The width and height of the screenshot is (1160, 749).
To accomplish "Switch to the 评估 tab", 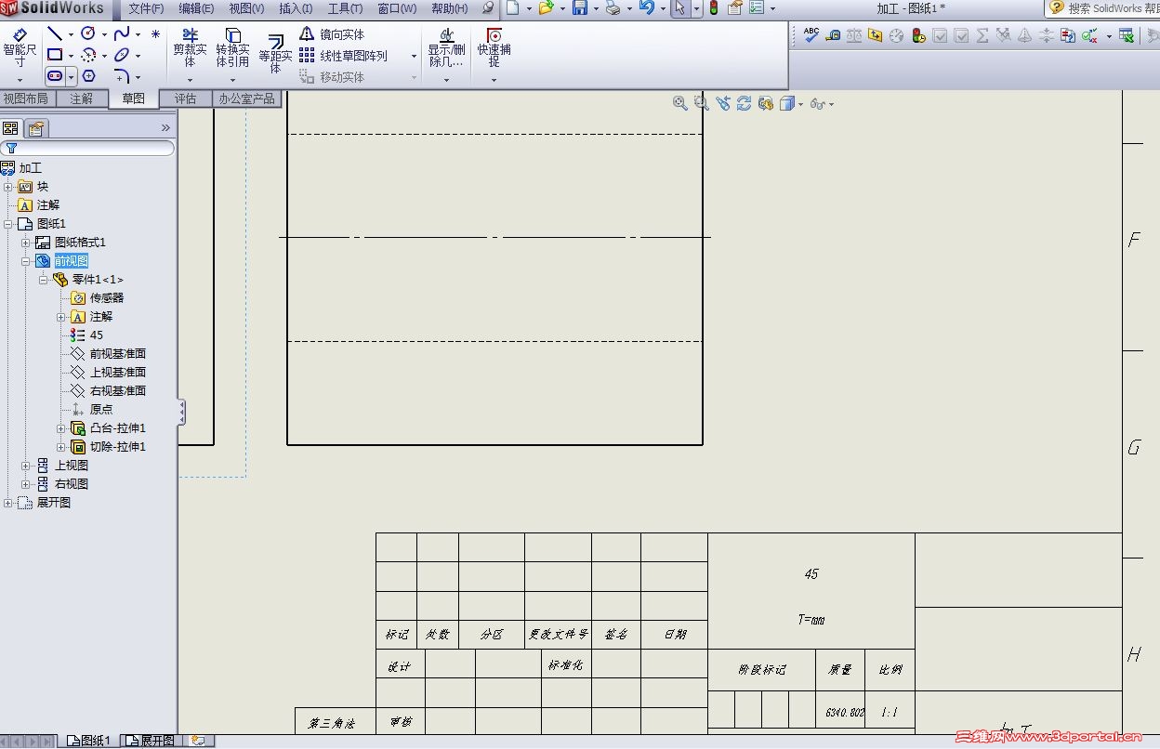I will [x=186, y=99].
